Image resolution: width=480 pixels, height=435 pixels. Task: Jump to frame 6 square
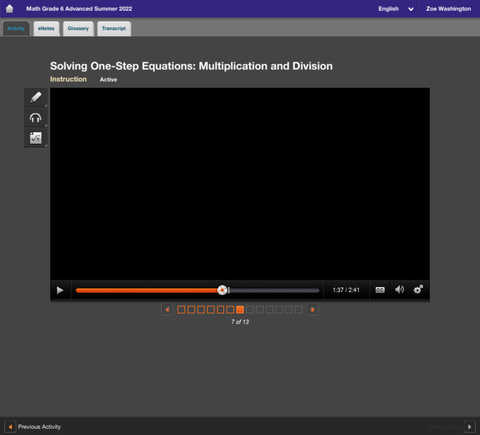[230, 310]
